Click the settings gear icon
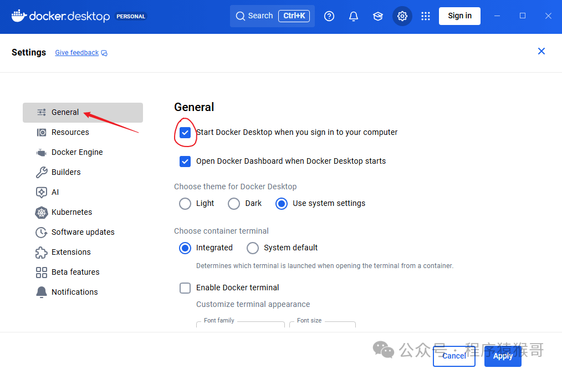The height and width of the screenshot is (373, 562). [x=402, y=16]
